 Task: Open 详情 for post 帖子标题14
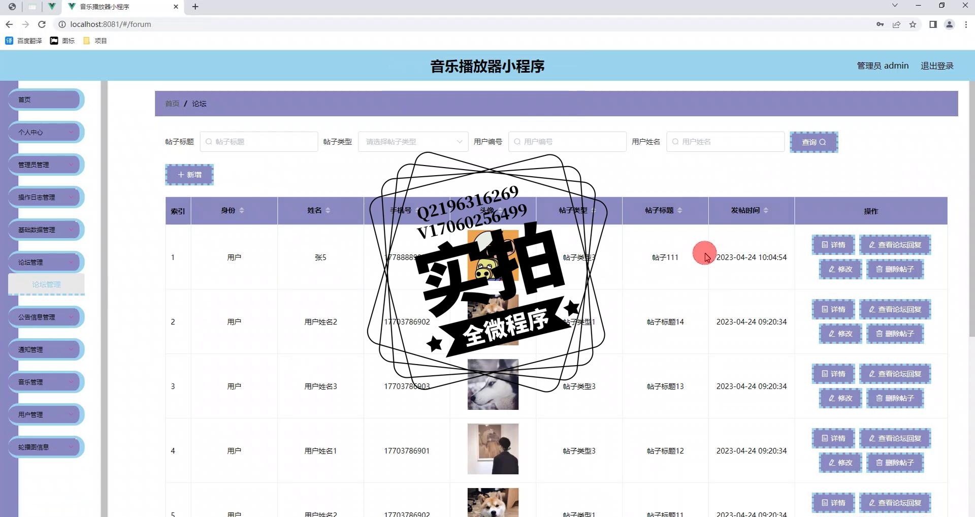tap(833, 309)
